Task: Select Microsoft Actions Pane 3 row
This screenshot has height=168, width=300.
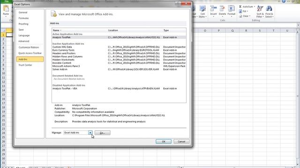Action: 119,66
